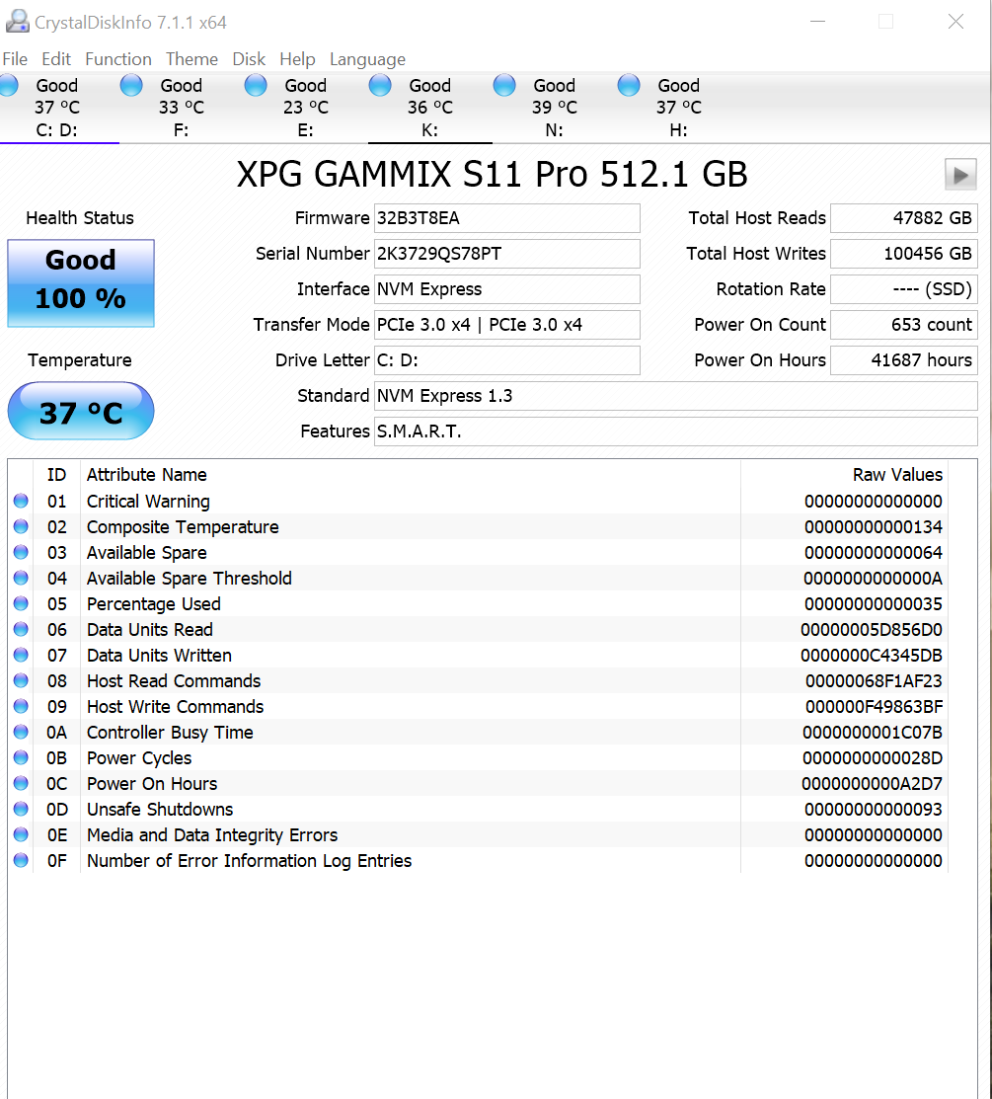Click the blue status orb for drive H:

[x=629, y=86]
